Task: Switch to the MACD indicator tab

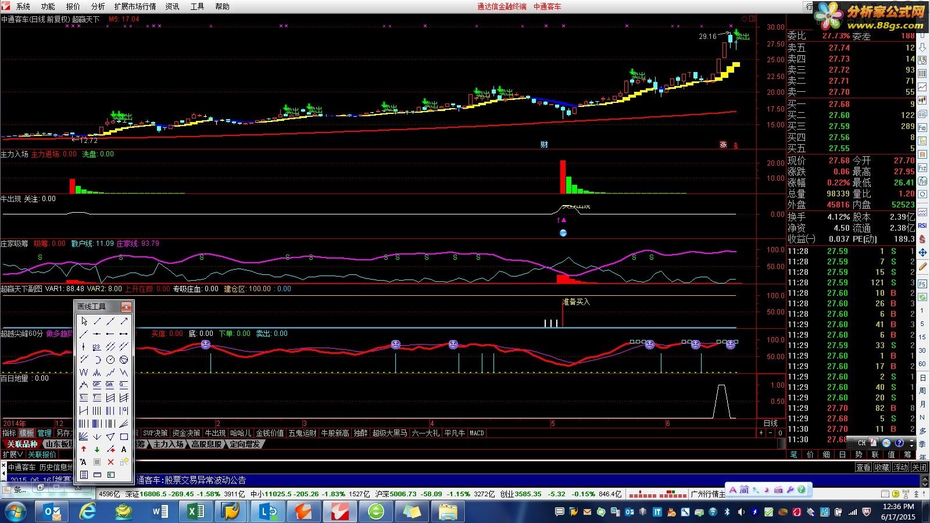Action: click(x=477, y=433)
